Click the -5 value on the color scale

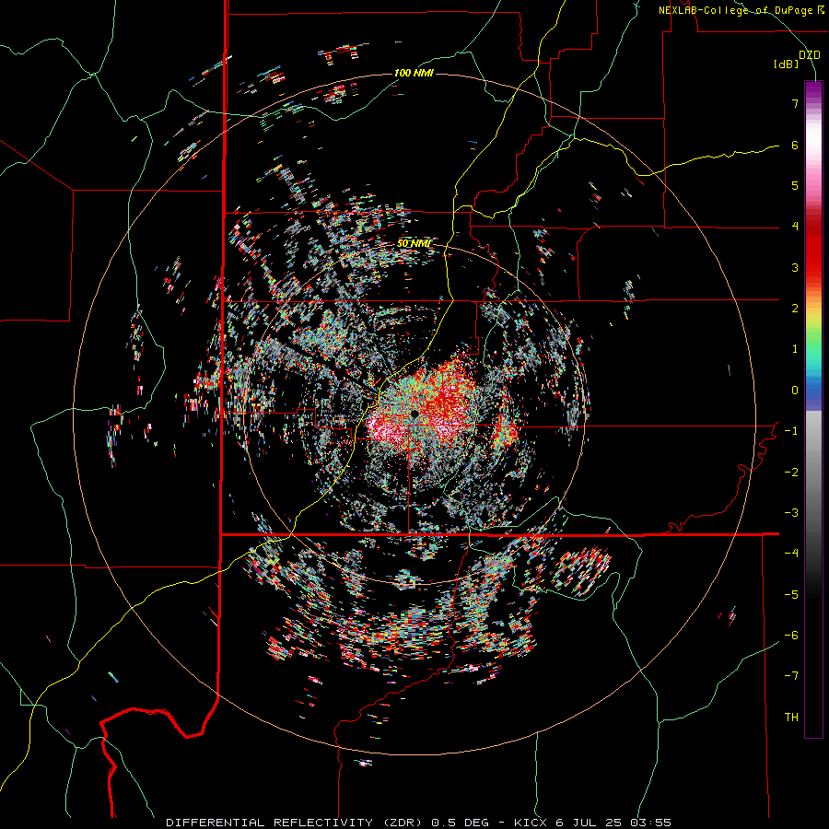(791, 595)
